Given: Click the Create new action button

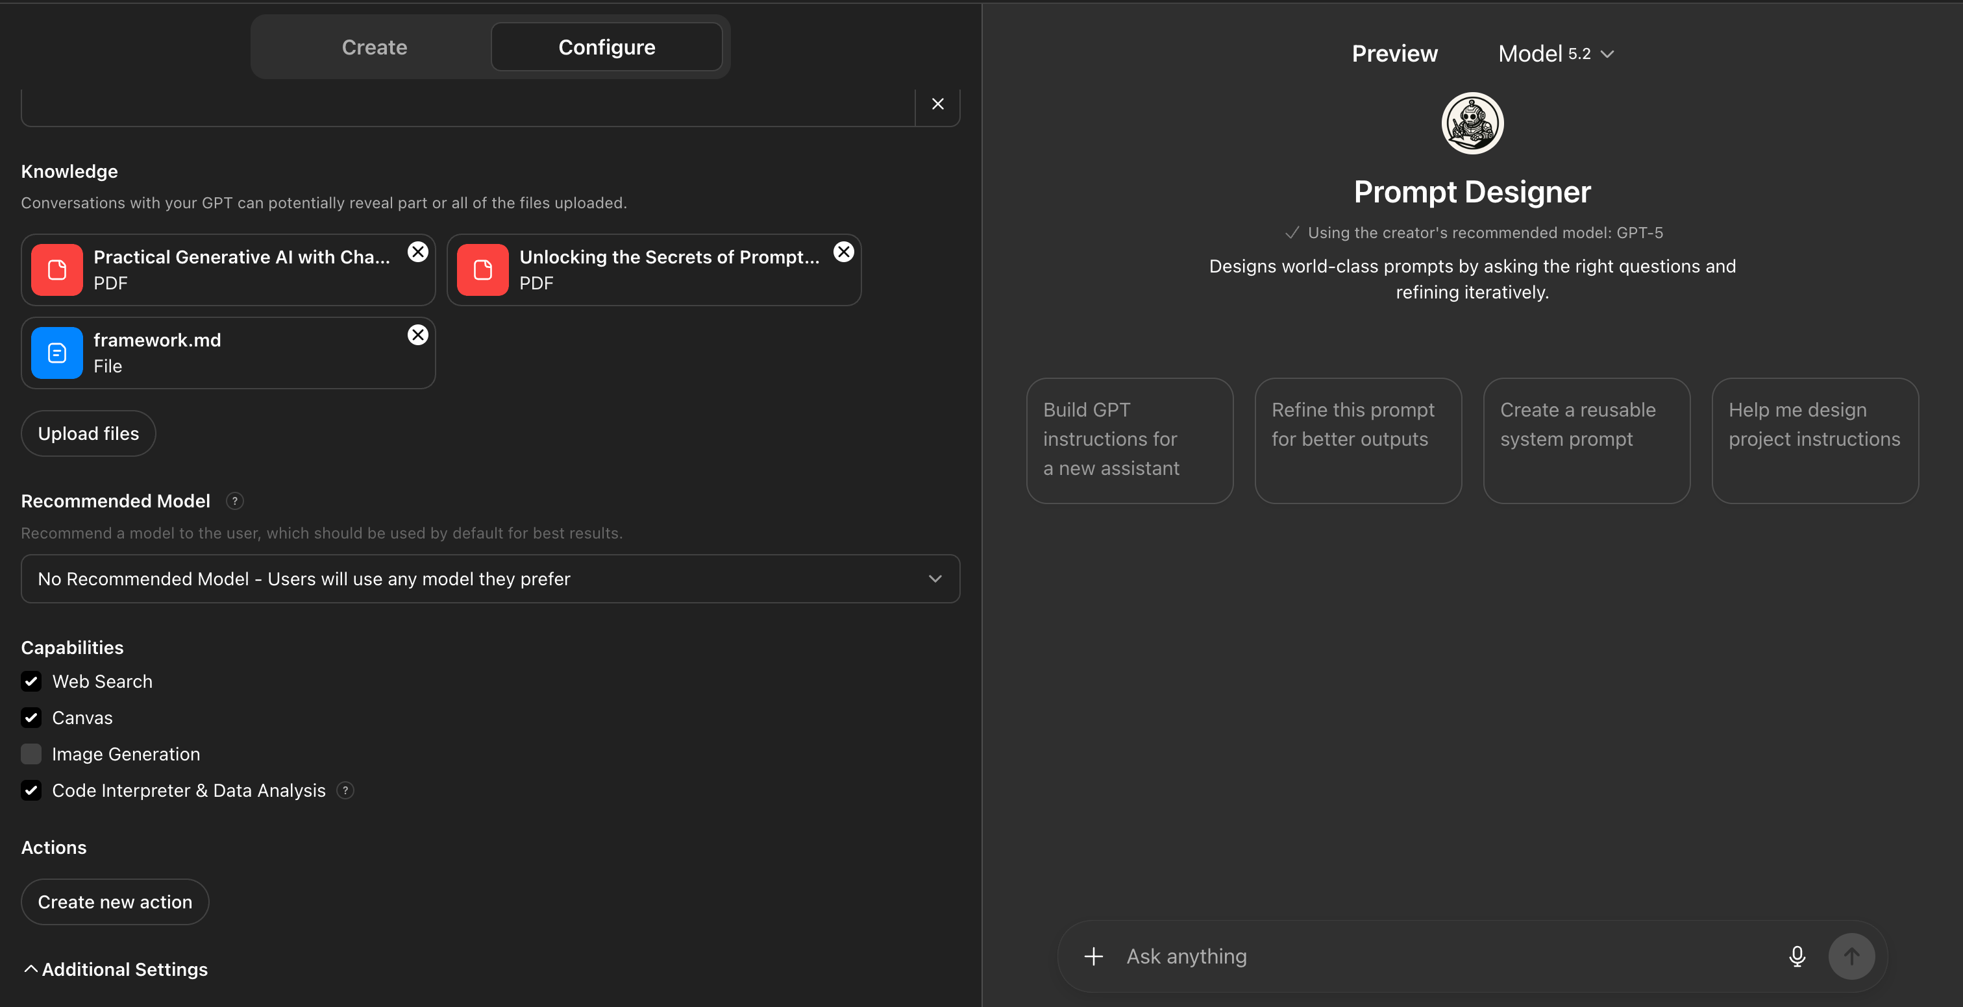Looking at the screenshot, I should 114,902.
